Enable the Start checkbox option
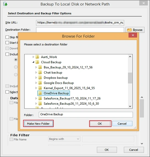The width and height of the screenshot is (150, 157). 7,43
